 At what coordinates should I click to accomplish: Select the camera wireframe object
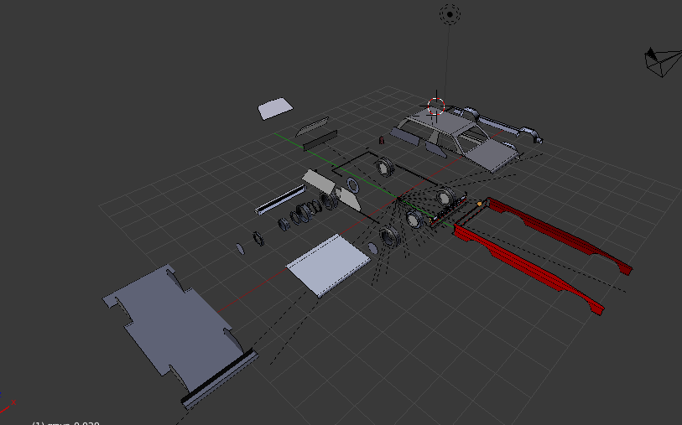tap(663, 62)
